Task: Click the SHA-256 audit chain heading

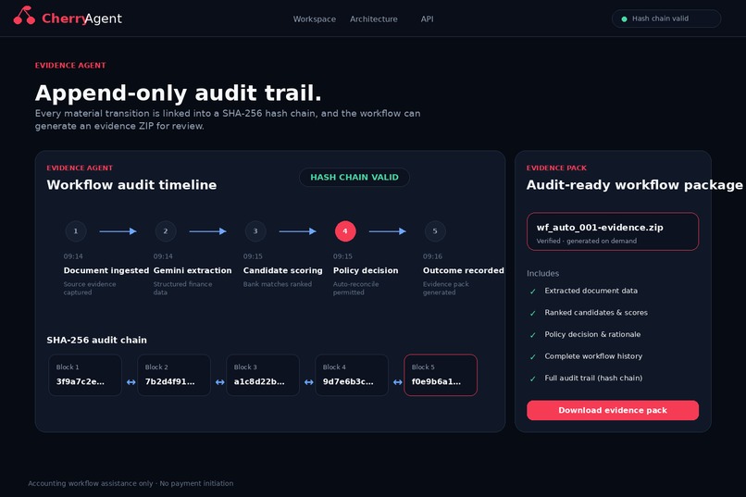Action: 96,340
